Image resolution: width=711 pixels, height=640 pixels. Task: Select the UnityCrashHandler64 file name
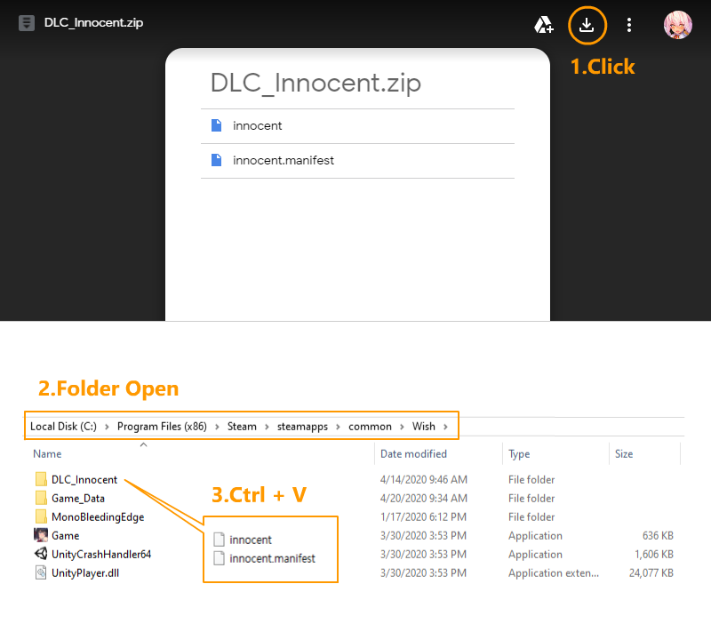click(101, 555)
